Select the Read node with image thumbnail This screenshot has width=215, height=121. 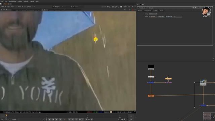click(x=203, y=82)
